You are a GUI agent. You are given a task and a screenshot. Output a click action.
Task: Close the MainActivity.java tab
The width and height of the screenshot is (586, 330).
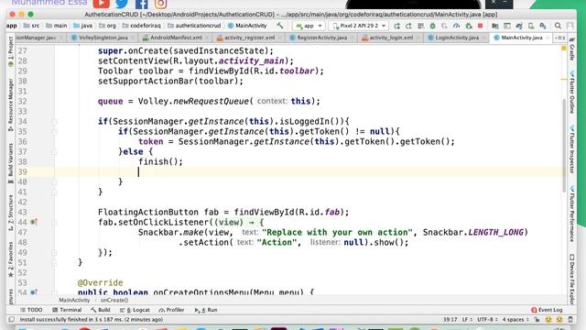pyautogui.click(x=548, y=38)
